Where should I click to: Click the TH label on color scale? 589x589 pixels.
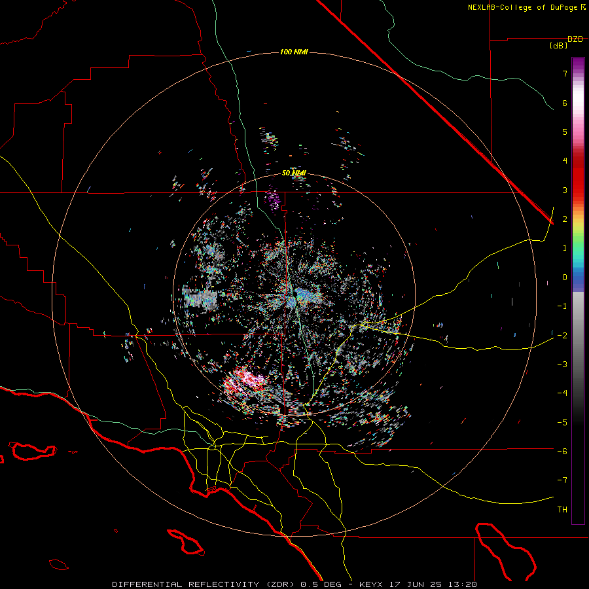(x=562, y=509)
